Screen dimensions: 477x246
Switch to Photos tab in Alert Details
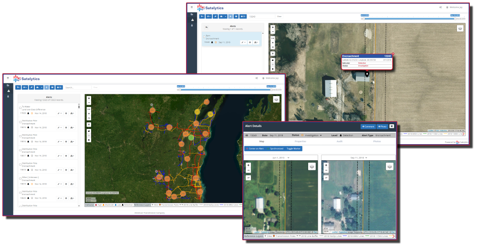tap(377, 141)
